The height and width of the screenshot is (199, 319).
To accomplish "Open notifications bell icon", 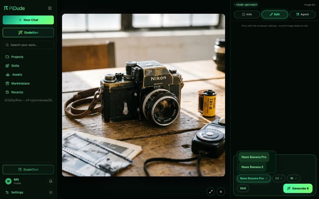I will click(51, 181).
